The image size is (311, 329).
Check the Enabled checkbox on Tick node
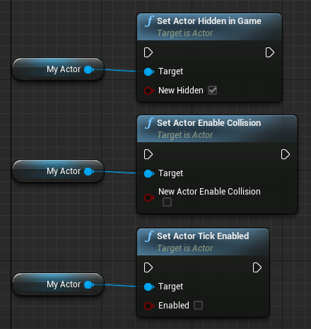(198, 305)
